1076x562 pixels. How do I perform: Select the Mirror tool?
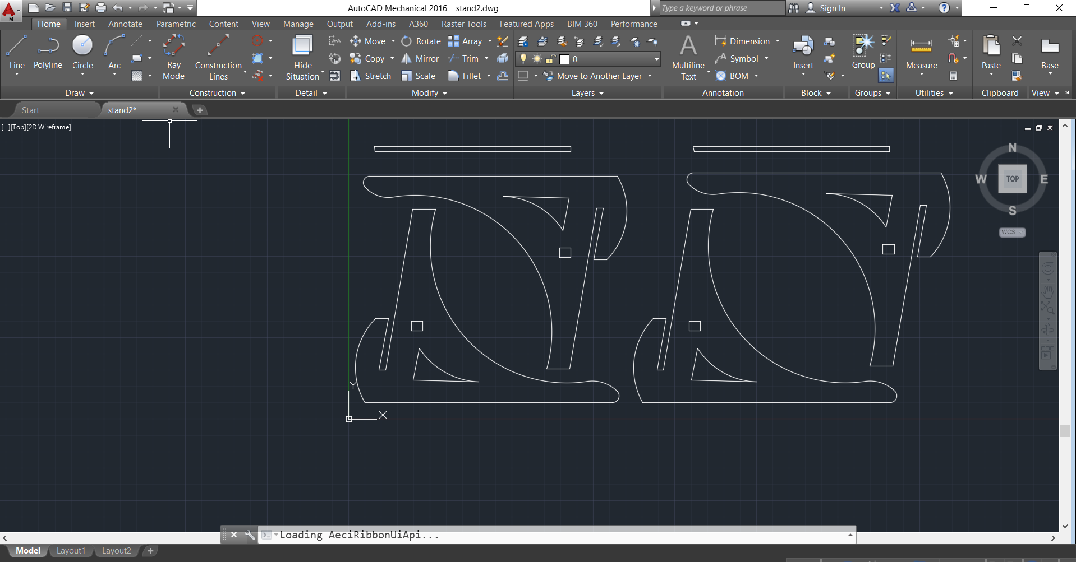420,59
